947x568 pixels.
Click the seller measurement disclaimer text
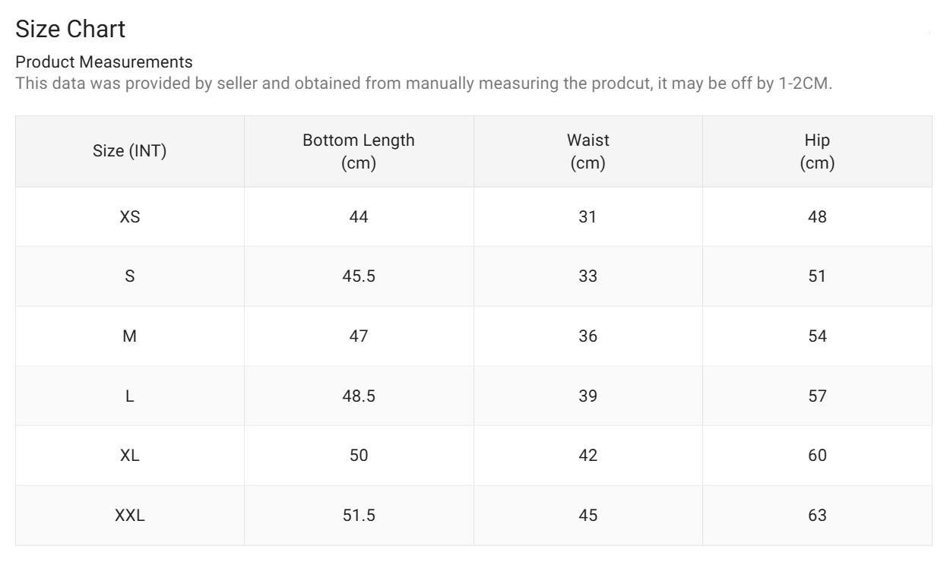coord(424,84)
